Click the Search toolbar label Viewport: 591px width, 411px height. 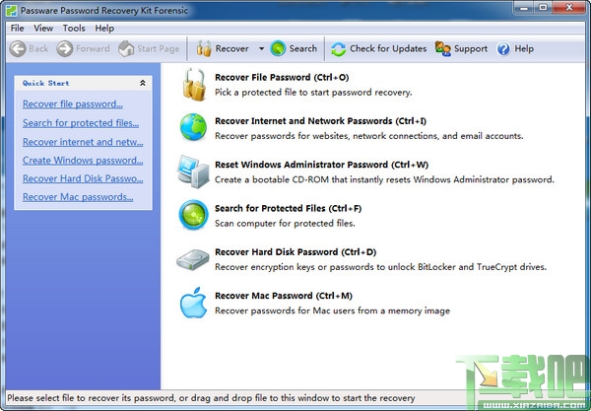[x=303, y=48]
